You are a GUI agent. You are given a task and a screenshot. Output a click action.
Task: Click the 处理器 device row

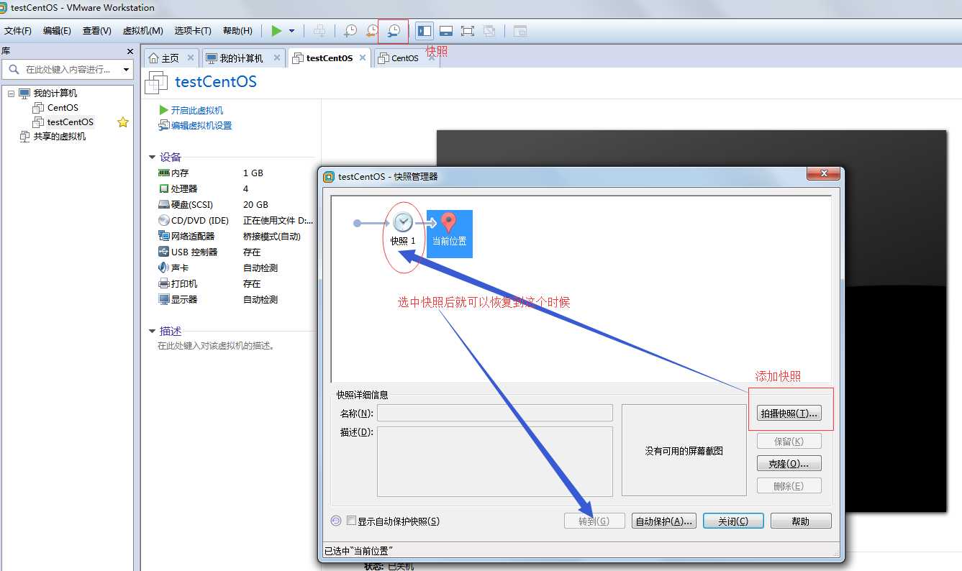coord(236,189)
